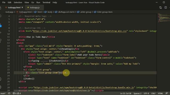Click the {{todotext}} text on line 19
This screenshot has width=170, height=95.
56,61
